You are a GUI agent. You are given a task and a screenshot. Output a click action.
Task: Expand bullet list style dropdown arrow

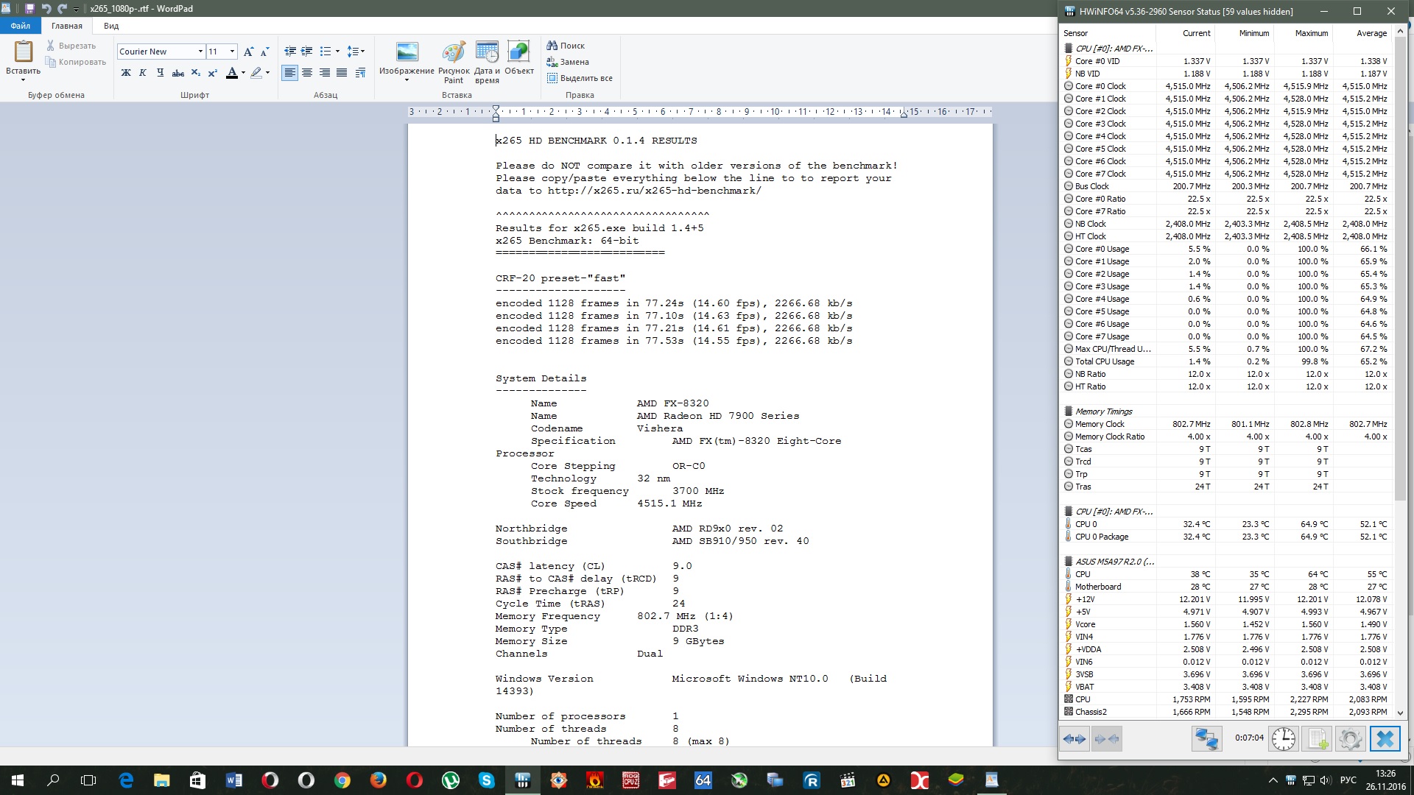coord(337,52)
